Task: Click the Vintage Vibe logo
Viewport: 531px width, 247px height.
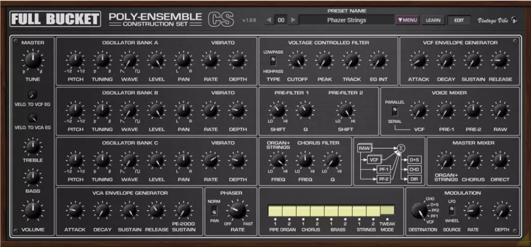Action: coord(497,20)
